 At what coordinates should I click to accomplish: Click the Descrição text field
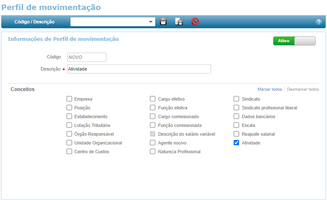[138, 69]
